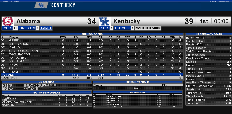232x114 pixels.
Task: Click the 1st period indicator
Action: pos(204,22)
